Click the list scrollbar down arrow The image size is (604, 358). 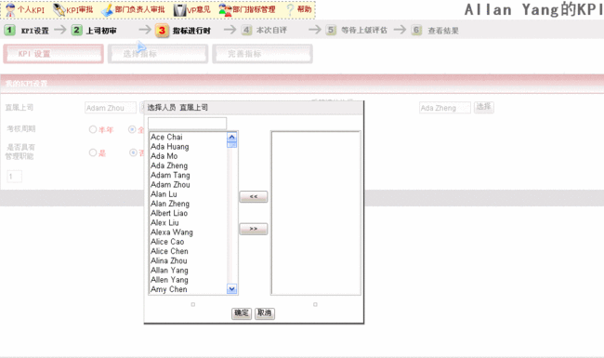tap(232, 288)
